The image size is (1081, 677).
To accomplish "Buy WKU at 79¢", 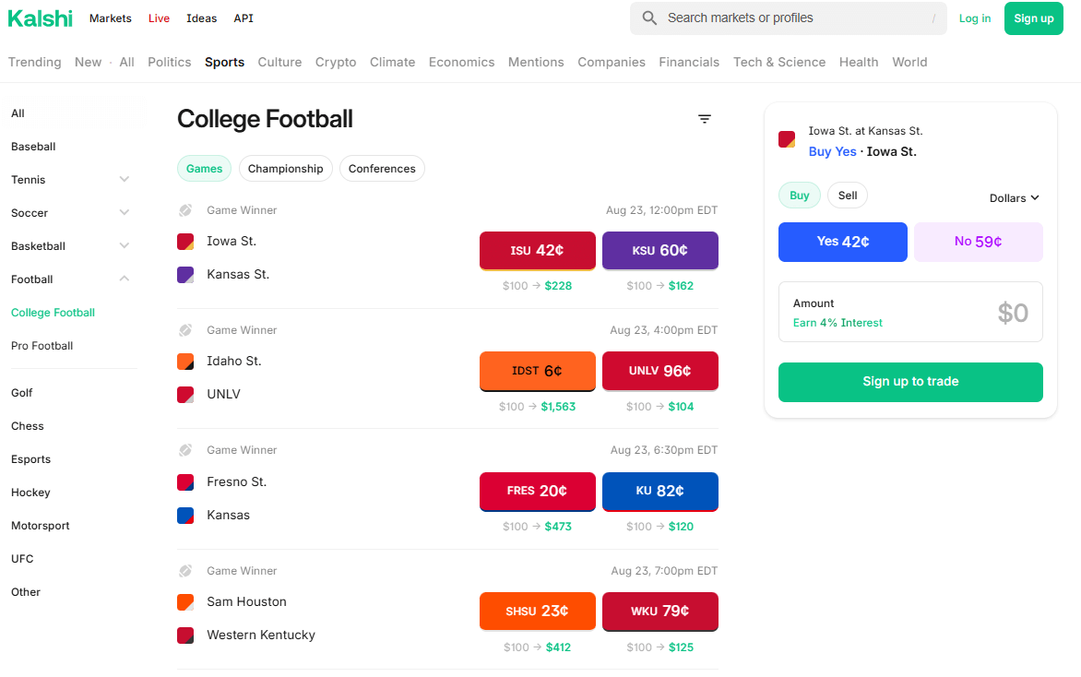I will tap(659, 612).
